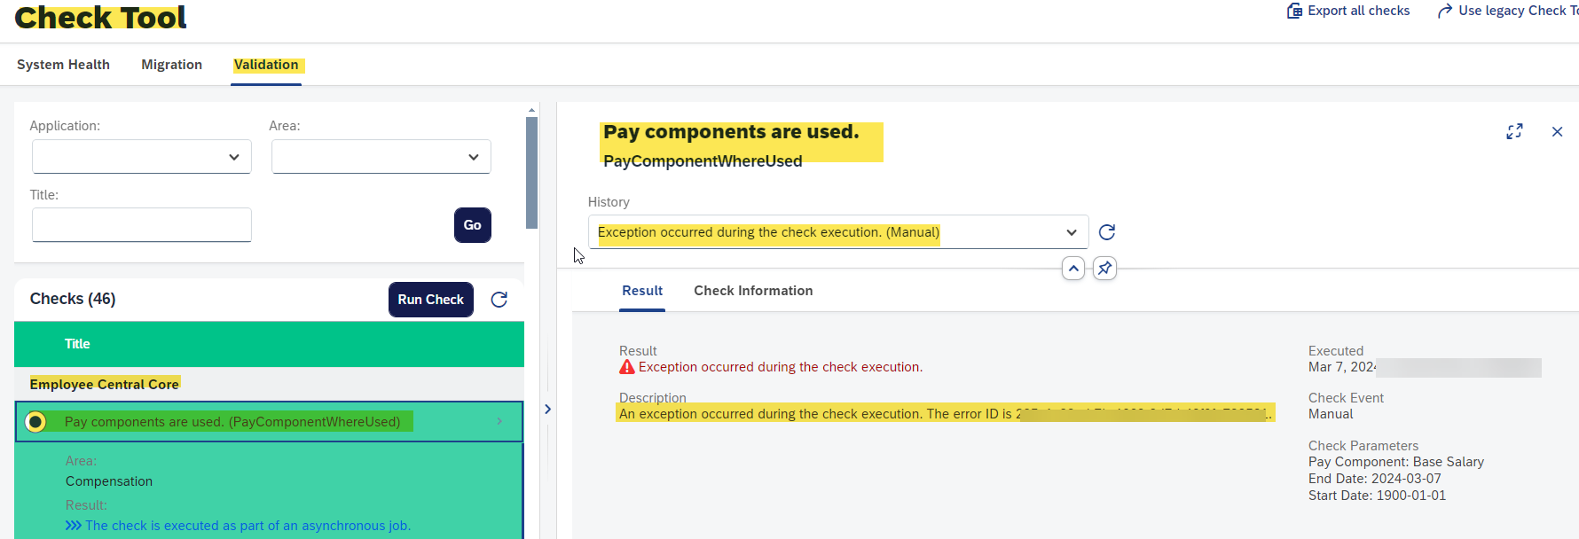Refresh the Checks list
The width and height of the screenshot is (1579, 539).
(499, 300)
